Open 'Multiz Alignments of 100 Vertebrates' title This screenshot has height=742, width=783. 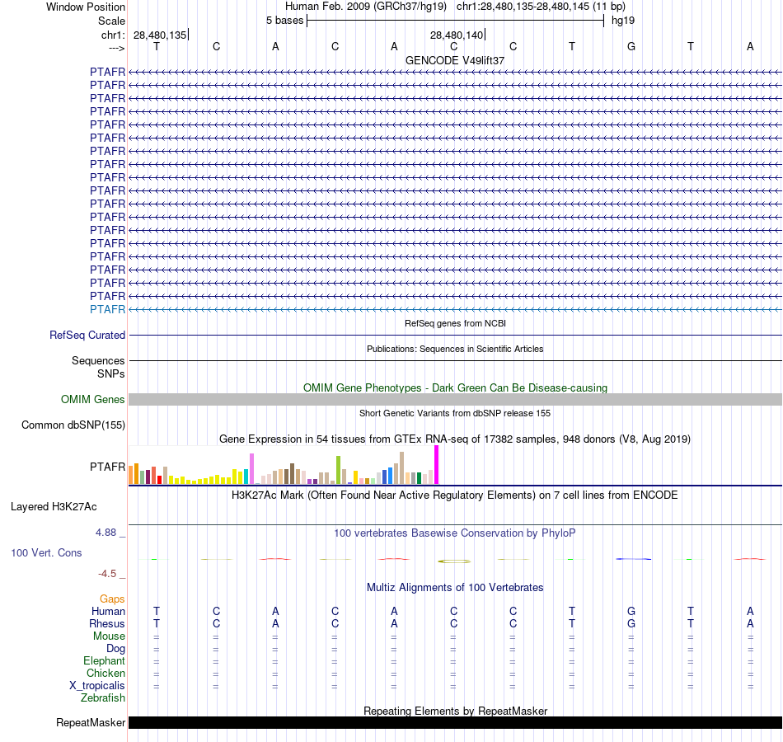tap(455, 588)
